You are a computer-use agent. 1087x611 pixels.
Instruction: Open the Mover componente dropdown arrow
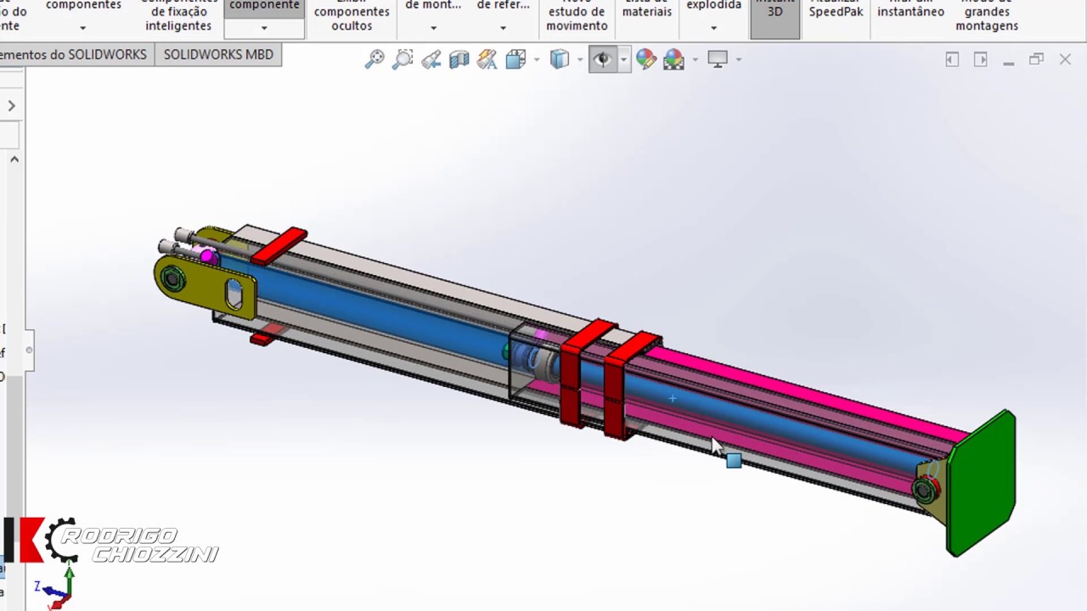264,28
